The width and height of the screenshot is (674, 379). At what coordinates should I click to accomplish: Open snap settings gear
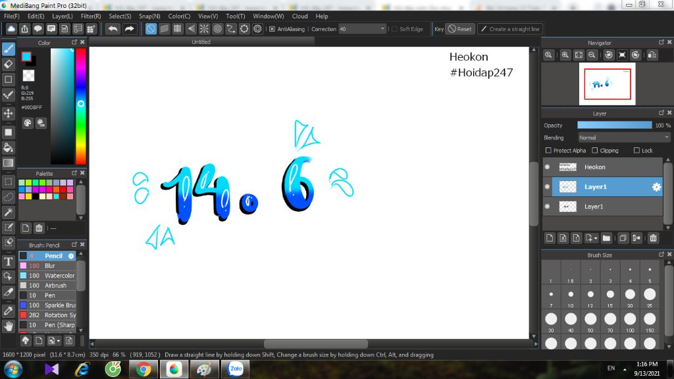(257, 29)
